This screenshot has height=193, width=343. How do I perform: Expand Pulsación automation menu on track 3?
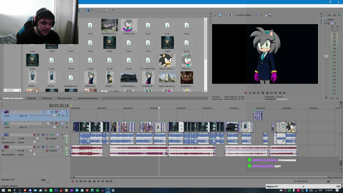pyautogui.click(x=63, y=139)
